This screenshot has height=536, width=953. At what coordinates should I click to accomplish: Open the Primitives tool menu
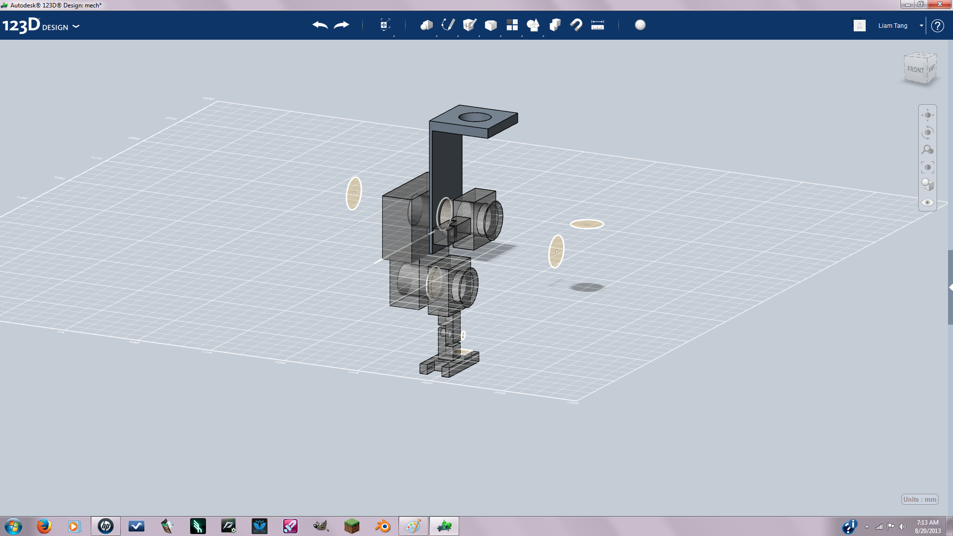click(x=426, y=25)
